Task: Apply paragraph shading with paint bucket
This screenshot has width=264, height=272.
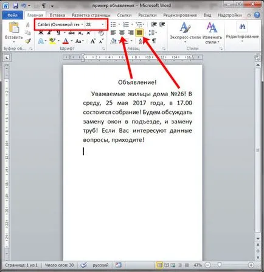Action: click(114, 41)
